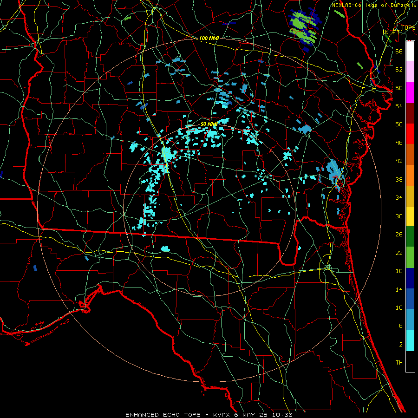Select the dark green scale block
418x418 pixels.
410,236
